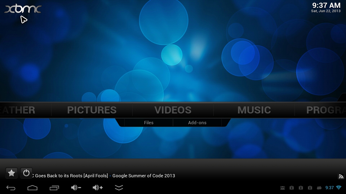Click the Sat, Jun 22, 2013 date

[326, 11]
